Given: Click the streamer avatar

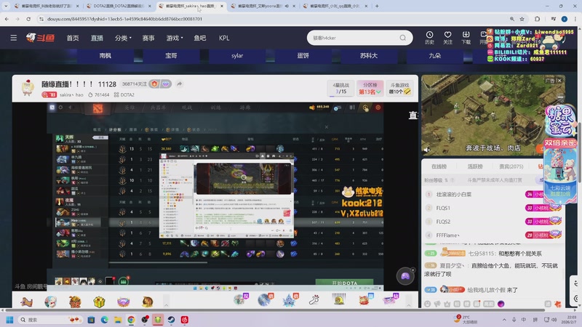Looking at the screenshot, I should (x=28, y=88).
